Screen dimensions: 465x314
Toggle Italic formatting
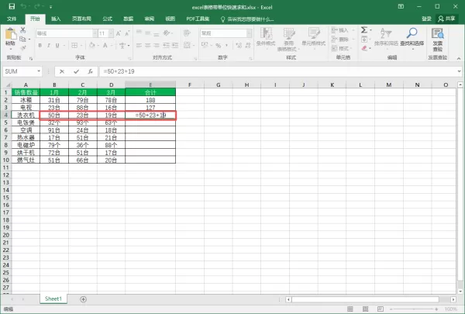pos(49,46)
